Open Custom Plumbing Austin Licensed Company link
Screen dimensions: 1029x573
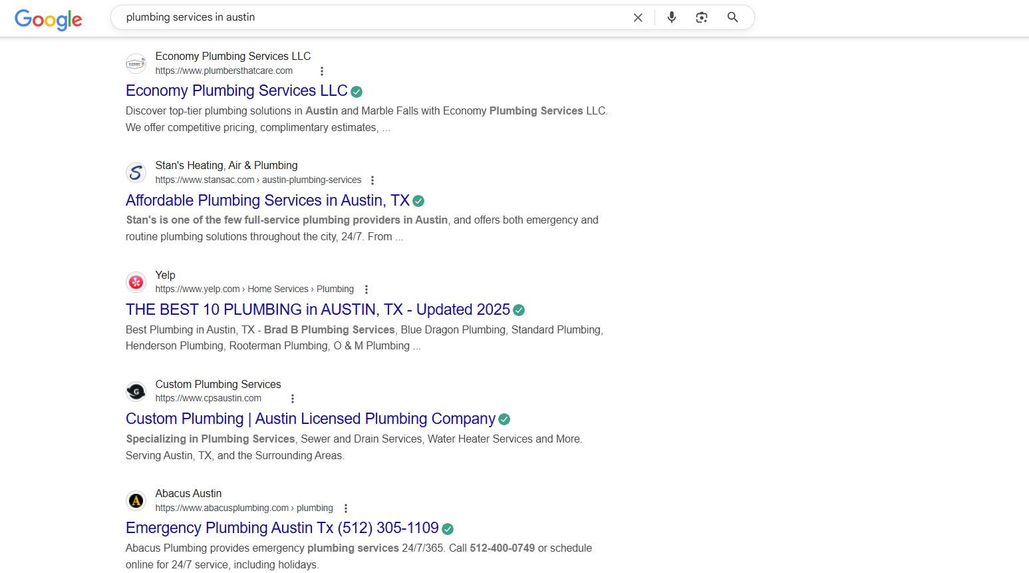tap(311, 419)
